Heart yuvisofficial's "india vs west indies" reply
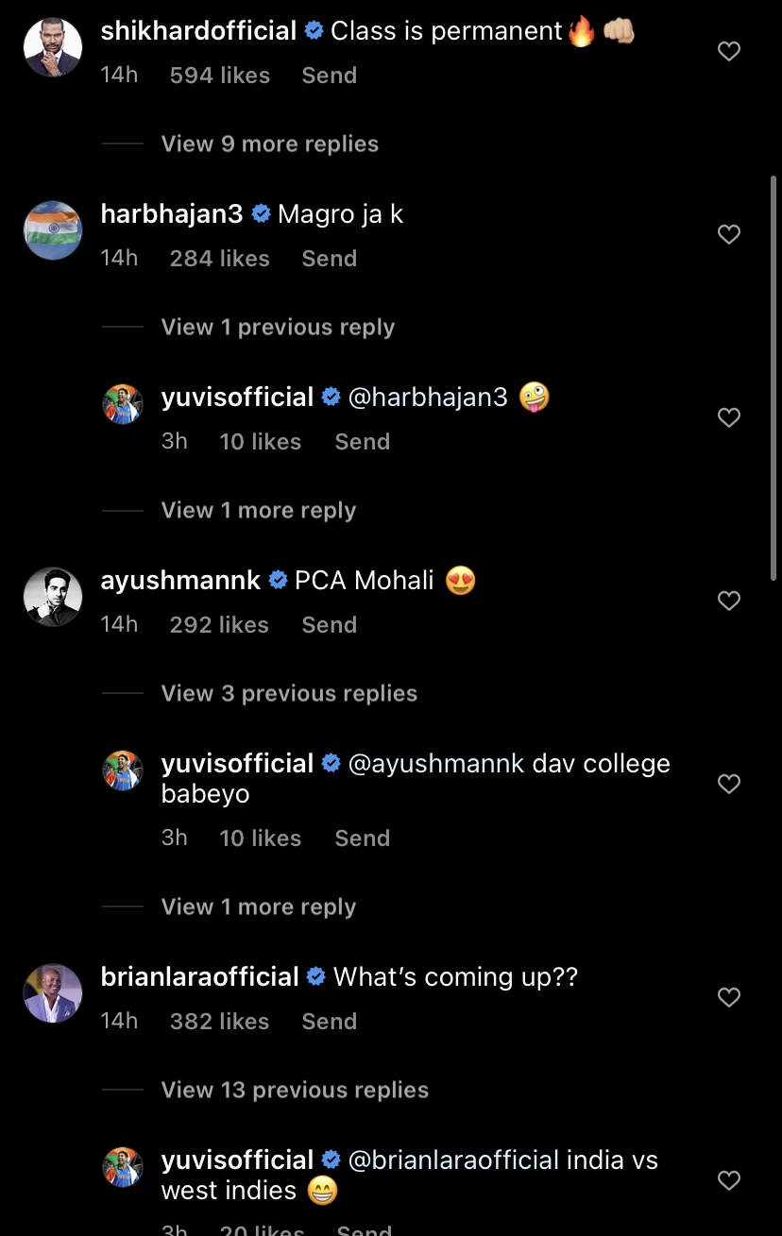 [x=728, y=1180]
